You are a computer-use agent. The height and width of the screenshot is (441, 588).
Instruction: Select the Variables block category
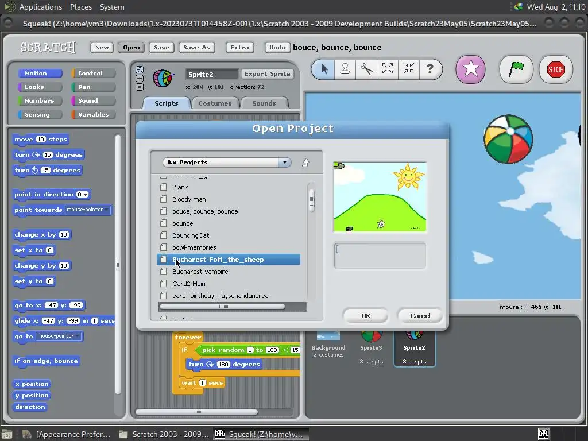pos(93,114)
